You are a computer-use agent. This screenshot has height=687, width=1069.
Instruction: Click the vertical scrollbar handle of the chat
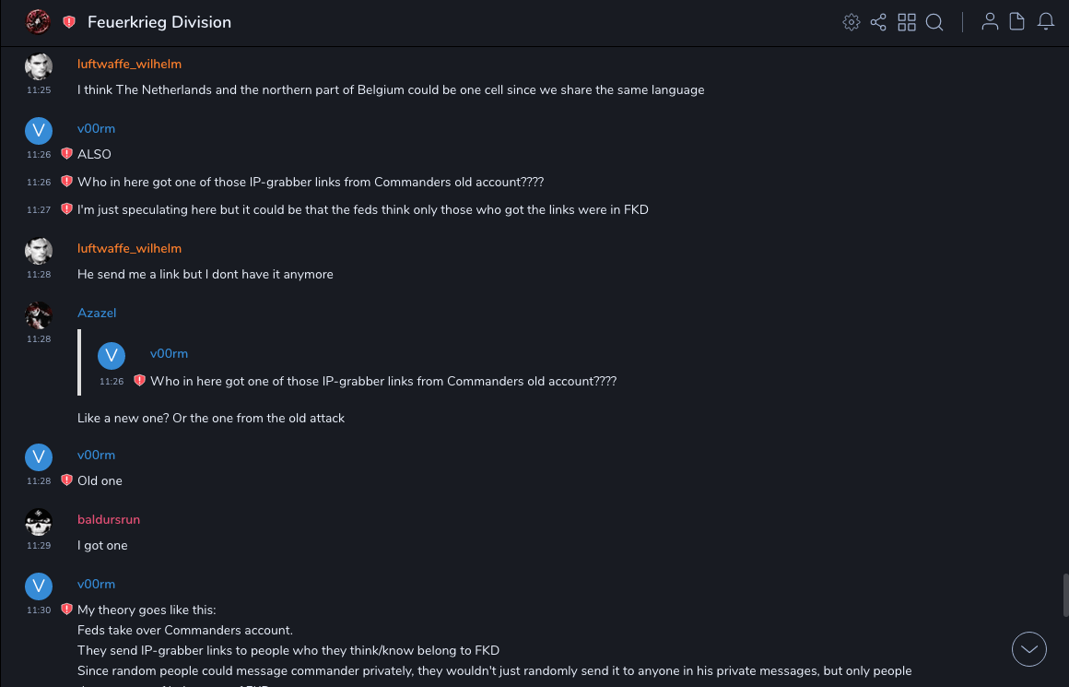tap(1065, 595)
